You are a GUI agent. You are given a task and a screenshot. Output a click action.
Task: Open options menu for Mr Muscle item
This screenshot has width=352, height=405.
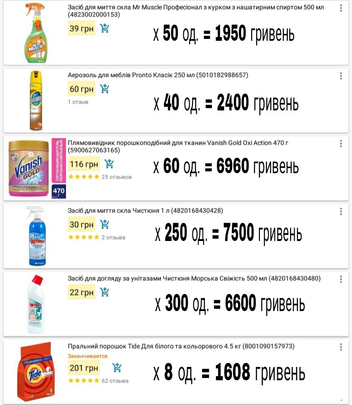pos(341,9)
